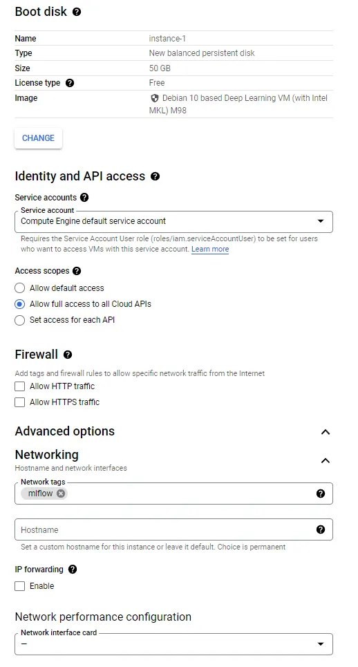This screenshot has width=358, height=667.
Task: Click the Hostname field help icon
Action: (x=321, y=529)
